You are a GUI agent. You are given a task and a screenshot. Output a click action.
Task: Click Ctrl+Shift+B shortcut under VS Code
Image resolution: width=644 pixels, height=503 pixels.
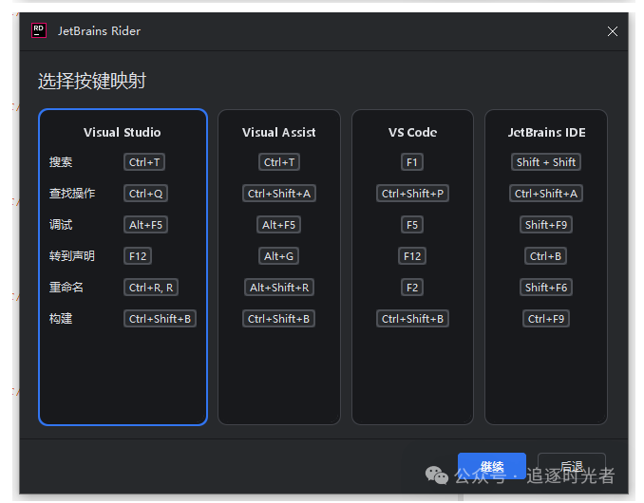tap(412, 319)
